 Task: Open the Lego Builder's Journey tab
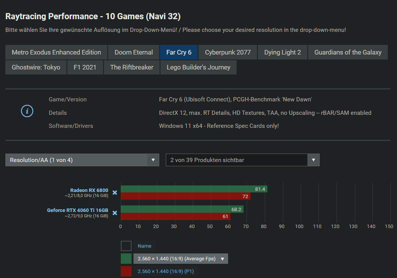(x=198, y=67)
